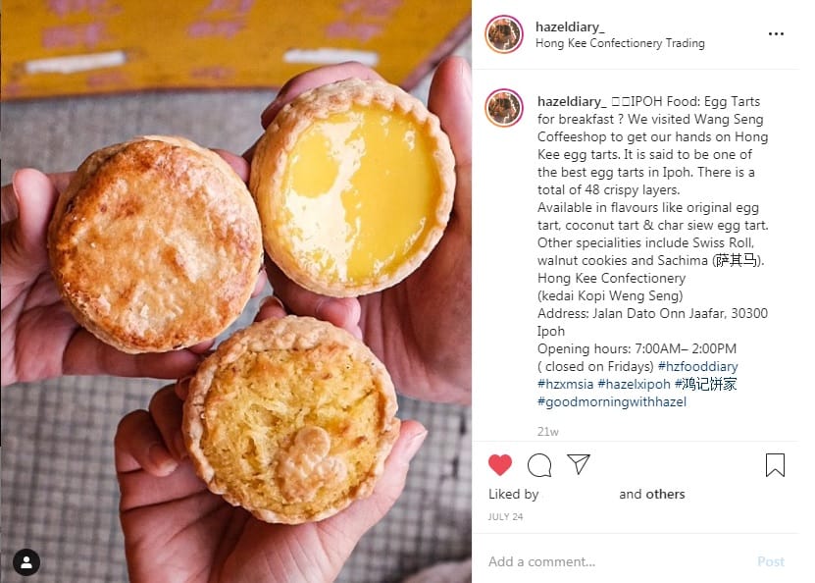Toggle the bookmark save icon
This screenshot has height=583, width=815.
[x=775, y=465]
